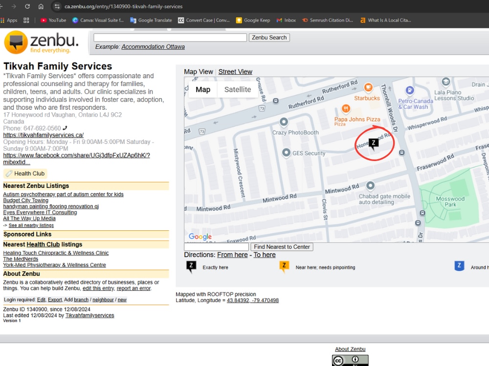Click Find Nearest to Center button
489x366 pixels.
(282, 247)
